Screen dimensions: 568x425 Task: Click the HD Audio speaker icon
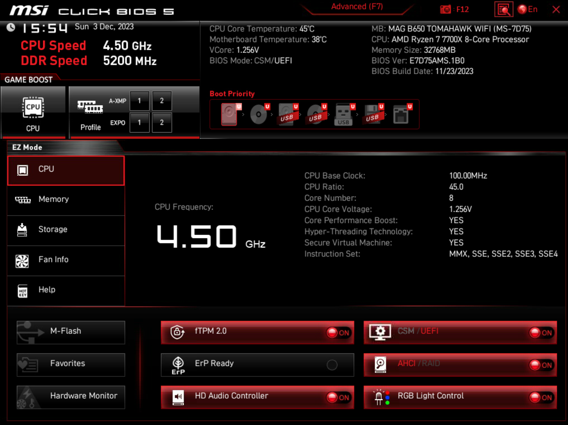coord(178,397)
